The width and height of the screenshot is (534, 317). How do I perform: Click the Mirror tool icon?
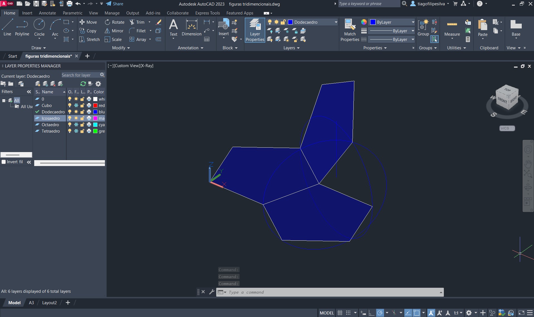[107, 31]
